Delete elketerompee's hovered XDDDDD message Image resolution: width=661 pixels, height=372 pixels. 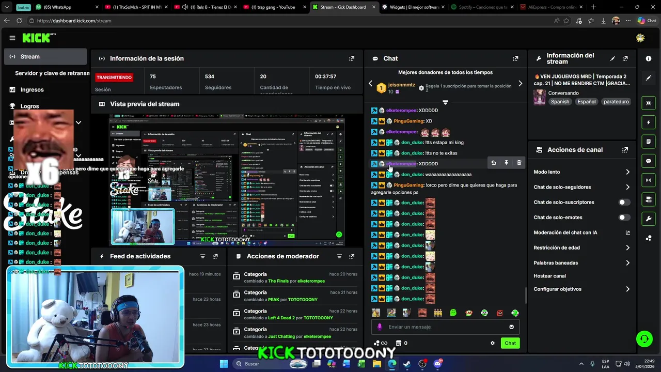519,163
